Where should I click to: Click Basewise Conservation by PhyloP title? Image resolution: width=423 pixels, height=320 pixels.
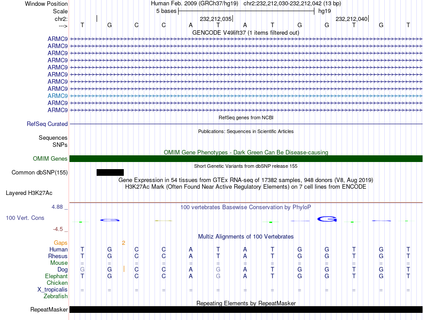click(x=246, y=207)
